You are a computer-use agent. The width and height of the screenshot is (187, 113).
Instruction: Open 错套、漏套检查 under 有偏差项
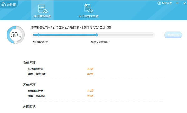tap(37, 74)
